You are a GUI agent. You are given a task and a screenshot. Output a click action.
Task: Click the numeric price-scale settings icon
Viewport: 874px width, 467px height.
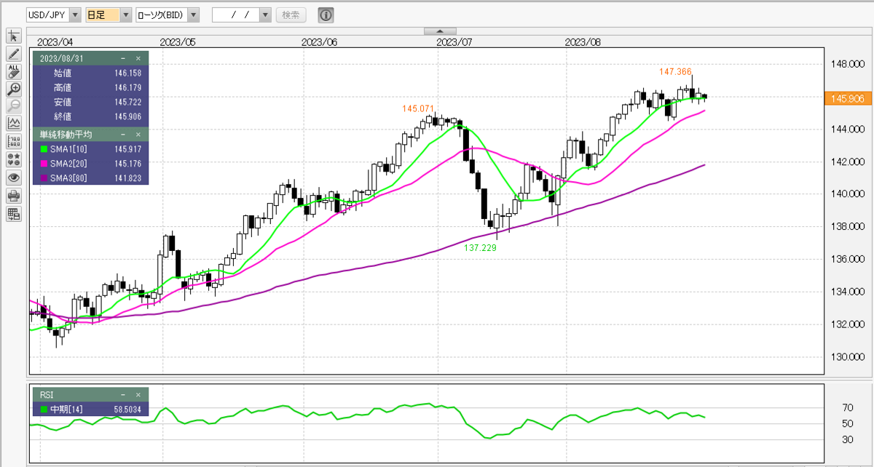click(14, 142)
